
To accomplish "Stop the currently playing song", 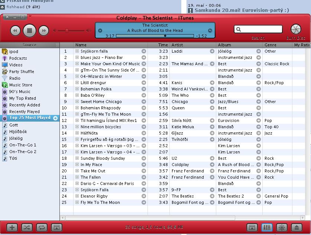I will pyautogui.click(x=29, y=31).
